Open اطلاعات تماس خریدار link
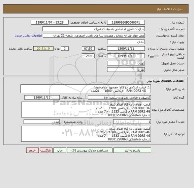 point(28,36)
